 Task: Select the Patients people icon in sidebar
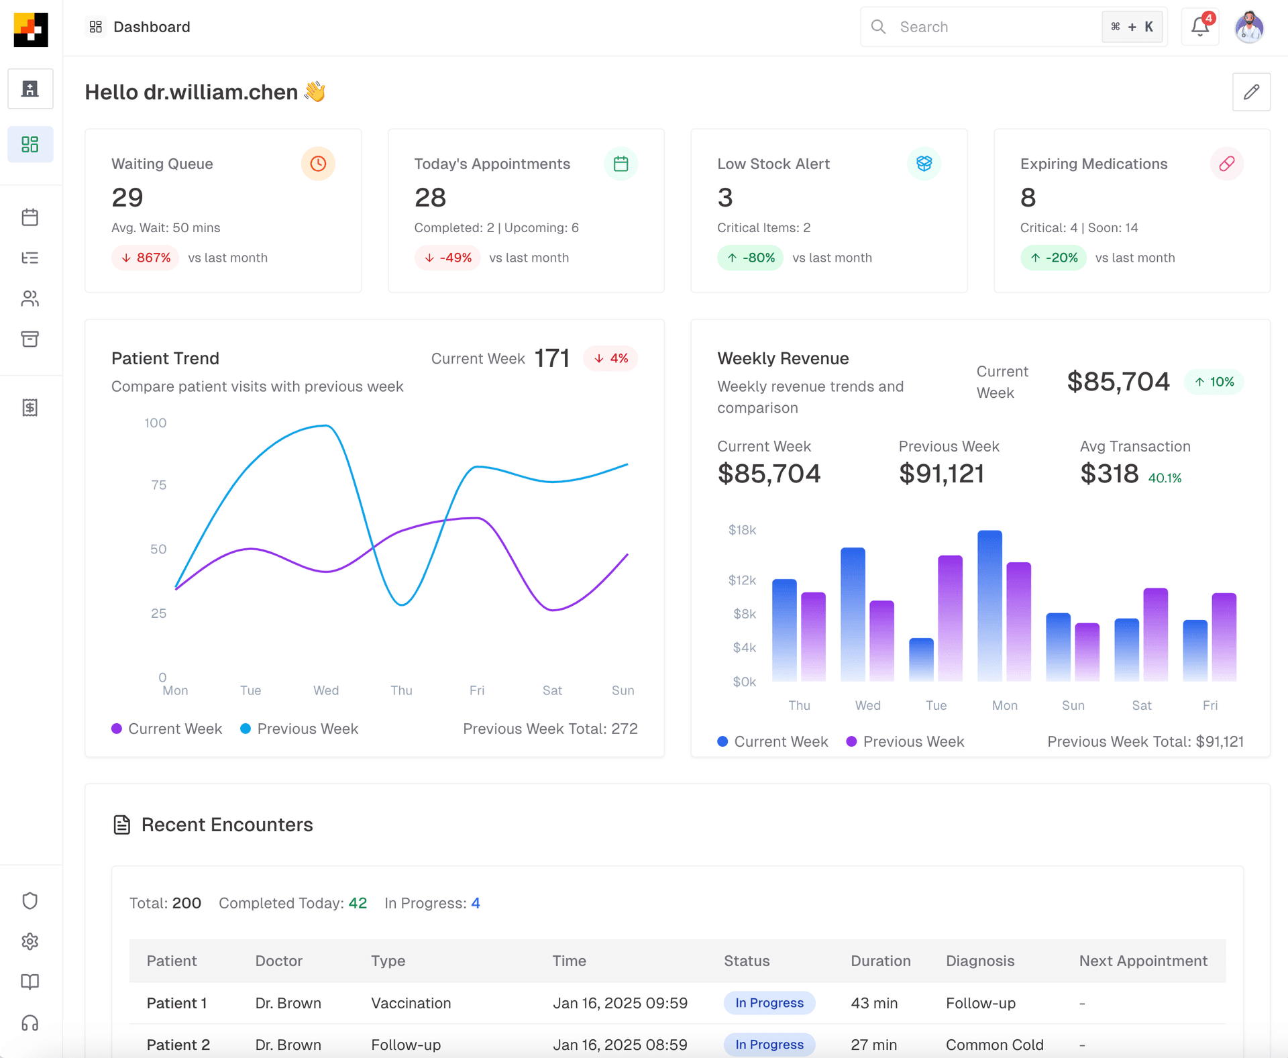tap(30, 299)
